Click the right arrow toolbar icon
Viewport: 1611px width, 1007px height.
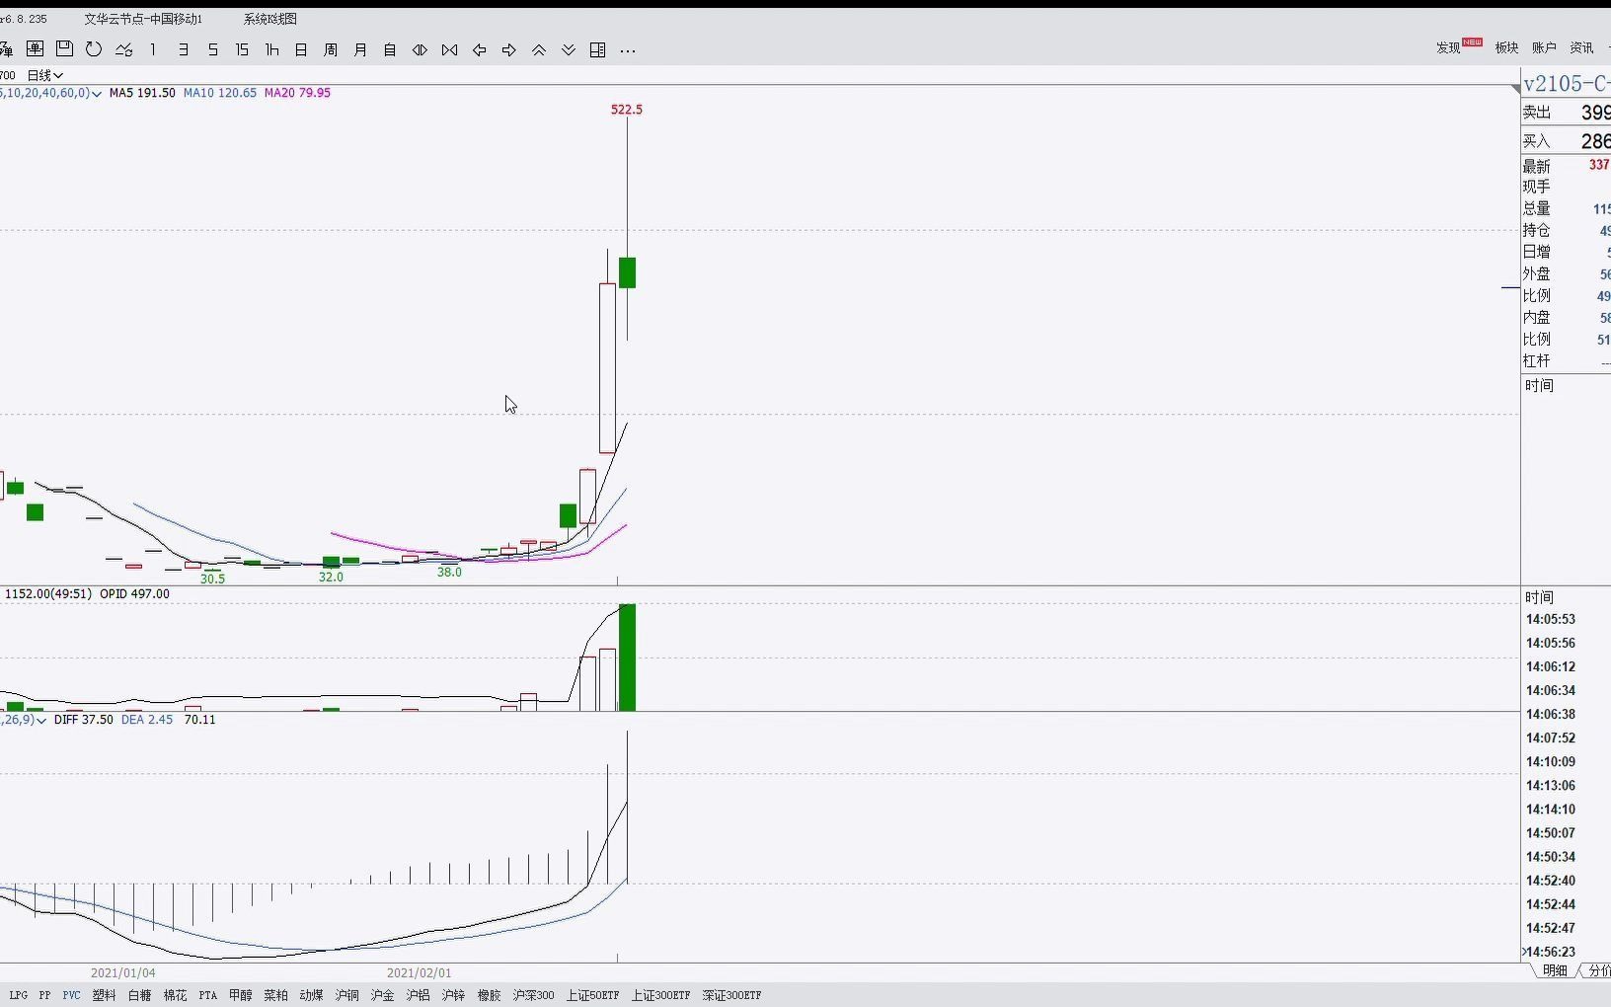(x=508, y=49)
